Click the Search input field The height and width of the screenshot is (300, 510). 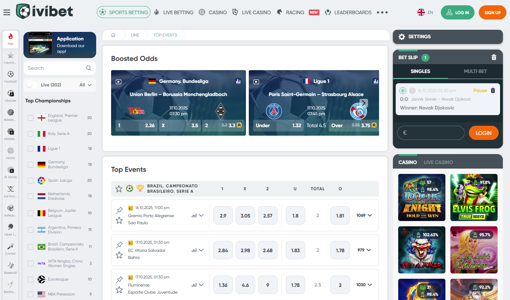55,68
